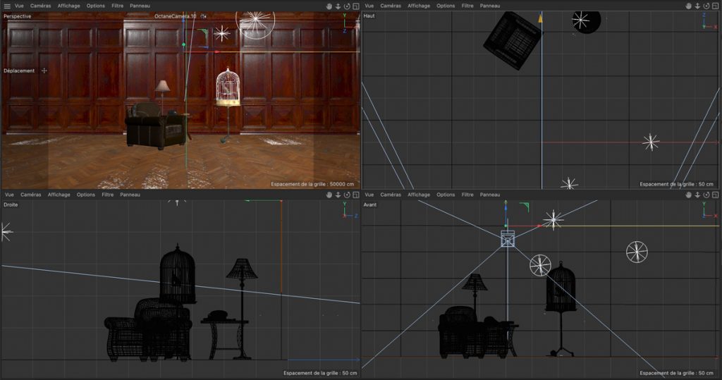The image size is (722, 380).
Task: Open Panneau menu in Avant viewport
Action: point(490,195)
